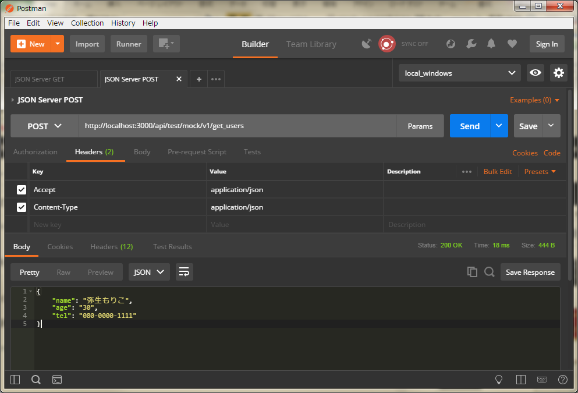Screen dimensions: 578x393
Task: Search response using magnifier icon
Action: tap(489, 272)
